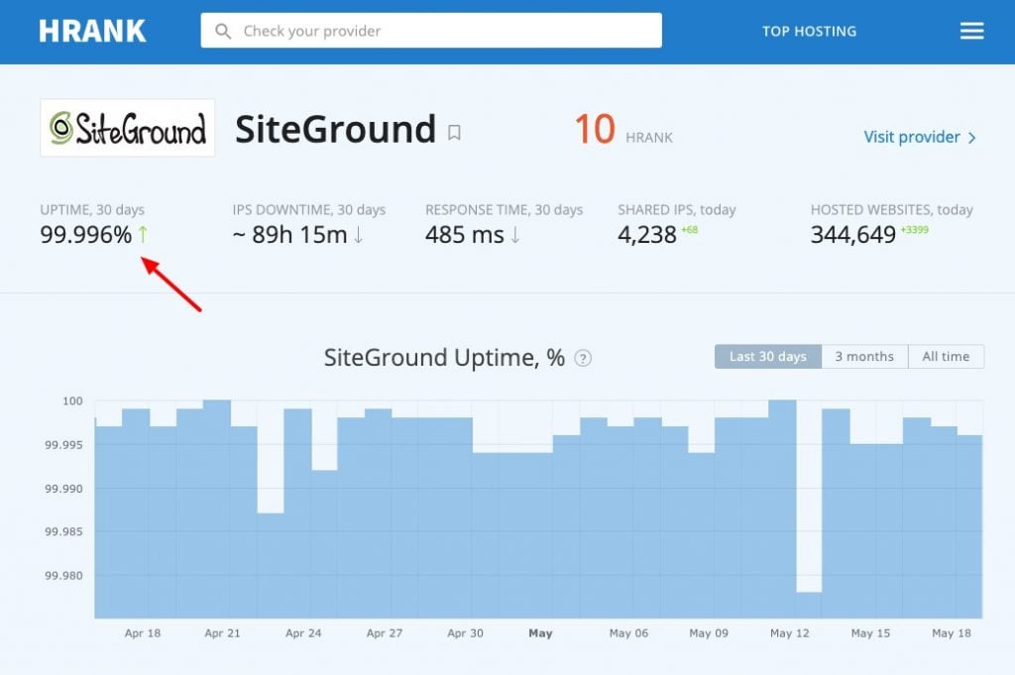Open the TOP HOSTING menu item
Viewport: 1015px width, 675px height.
(809, 31)
